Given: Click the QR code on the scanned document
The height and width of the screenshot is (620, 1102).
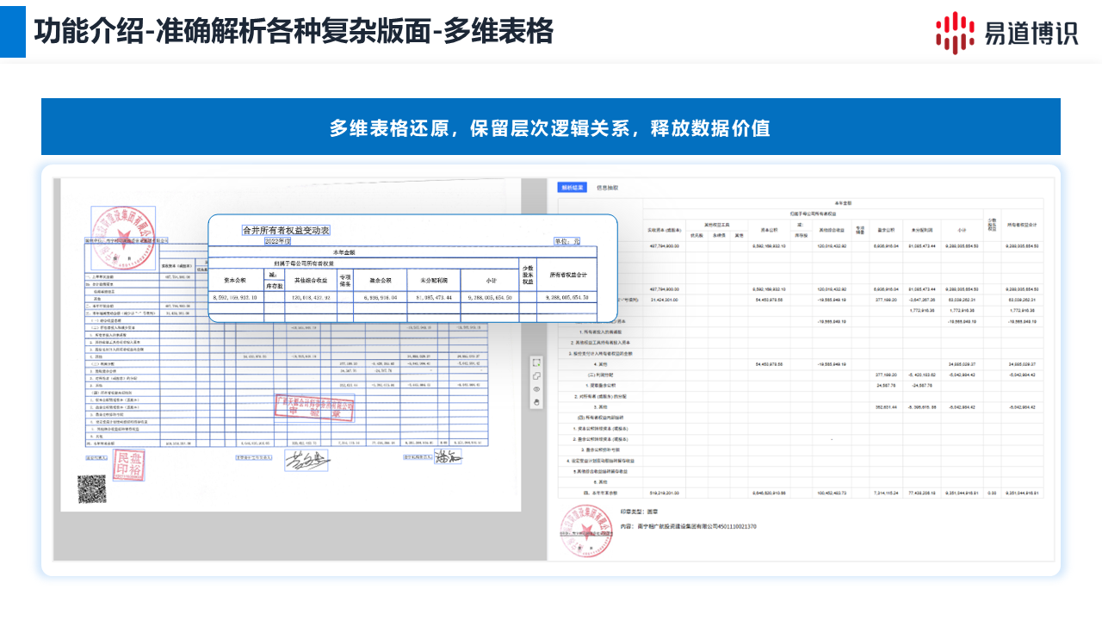Looking at the screenshot, I should pos(92,488).
